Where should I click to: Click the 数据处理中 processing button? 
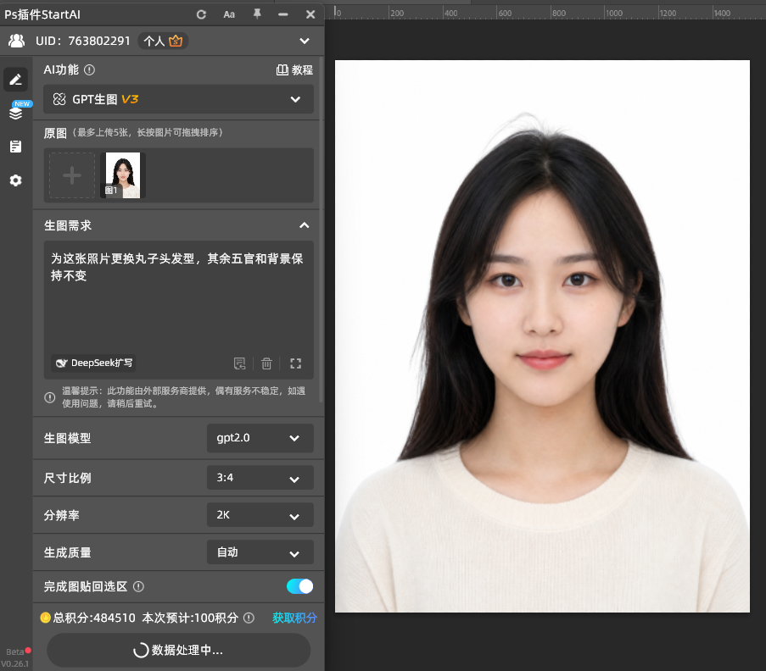pyautogui.click(x=178, y=650)
